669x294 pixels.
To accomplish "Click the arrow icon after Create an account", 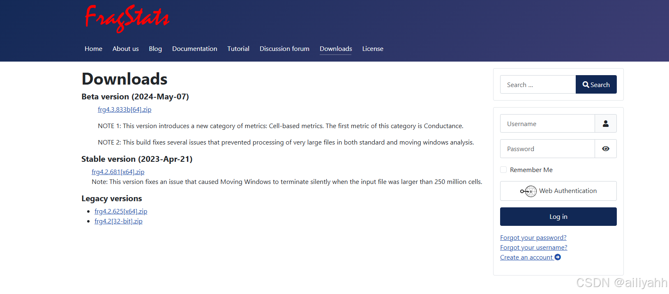I will 558,257.
